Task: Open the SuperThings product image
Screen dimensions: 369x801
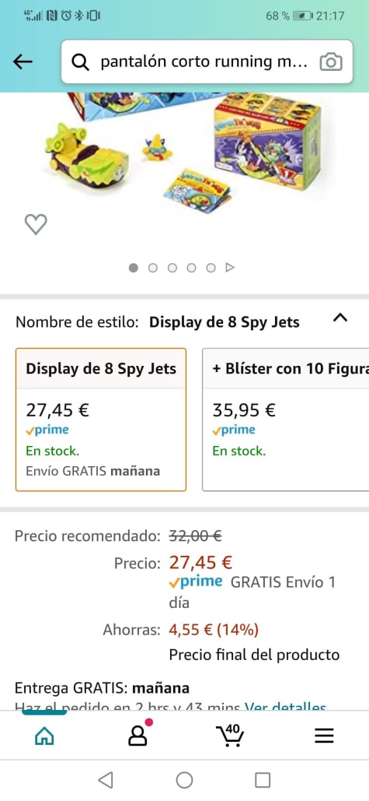Action: coord(192,148)
